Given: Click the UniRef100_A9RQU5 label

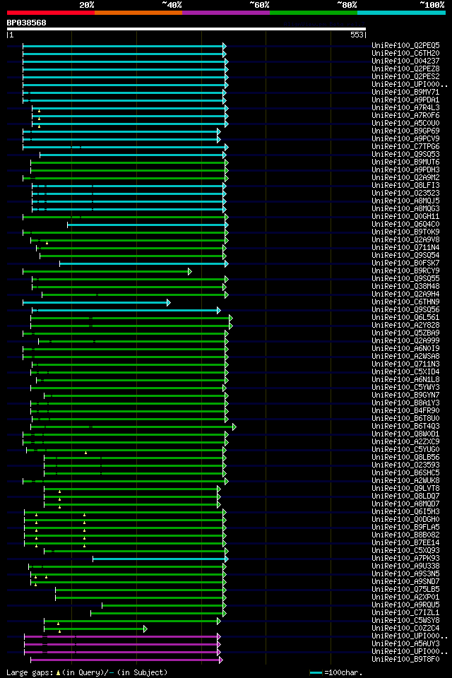Looking at the screenshot, I should click(x=405, y=606).
